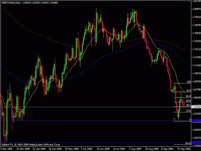
Task: Click the current price tag 1.64460
Action: click(196, 107)
